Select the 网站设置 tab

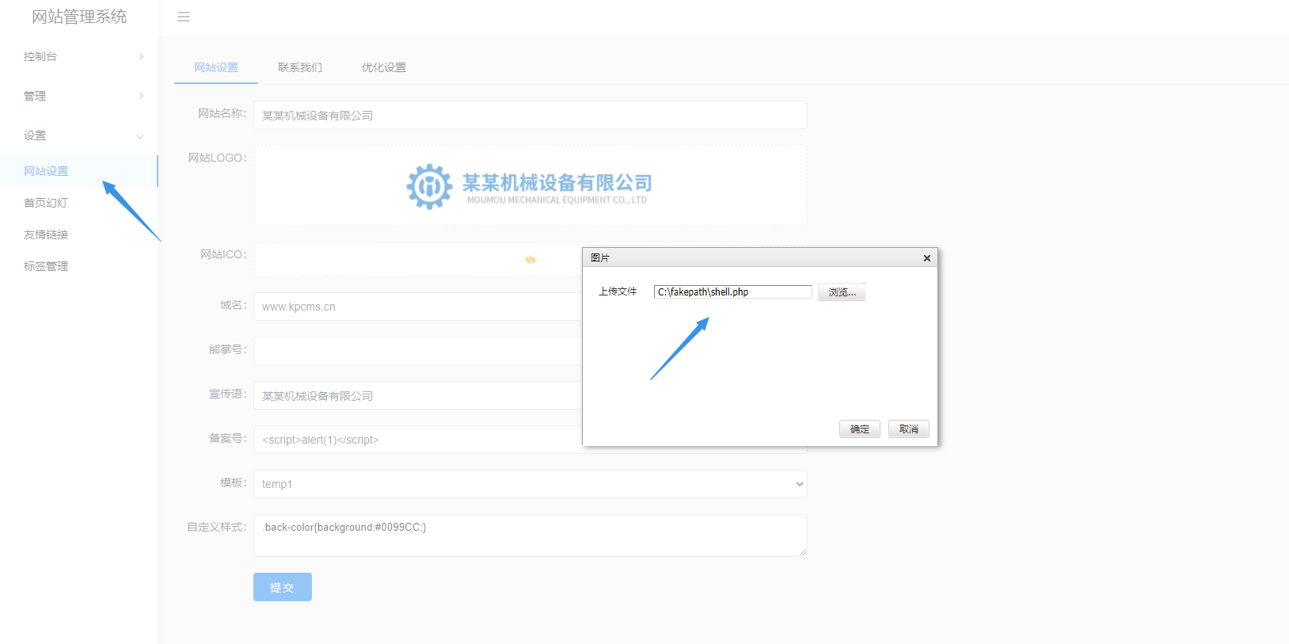(x=216, y=67)
